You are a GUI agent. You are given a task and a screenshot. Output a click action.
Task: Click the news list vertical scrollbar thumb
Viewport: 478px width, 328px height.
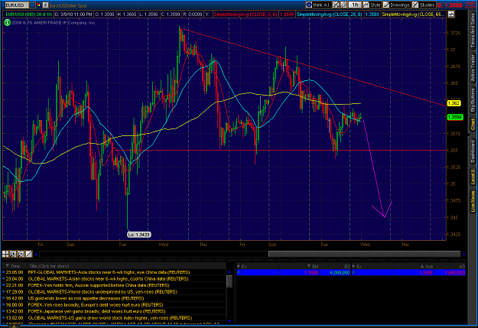[229, 281]
